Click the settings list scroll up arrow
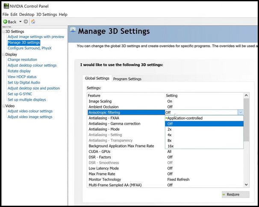The image size is (259, 207). point(246,95)
